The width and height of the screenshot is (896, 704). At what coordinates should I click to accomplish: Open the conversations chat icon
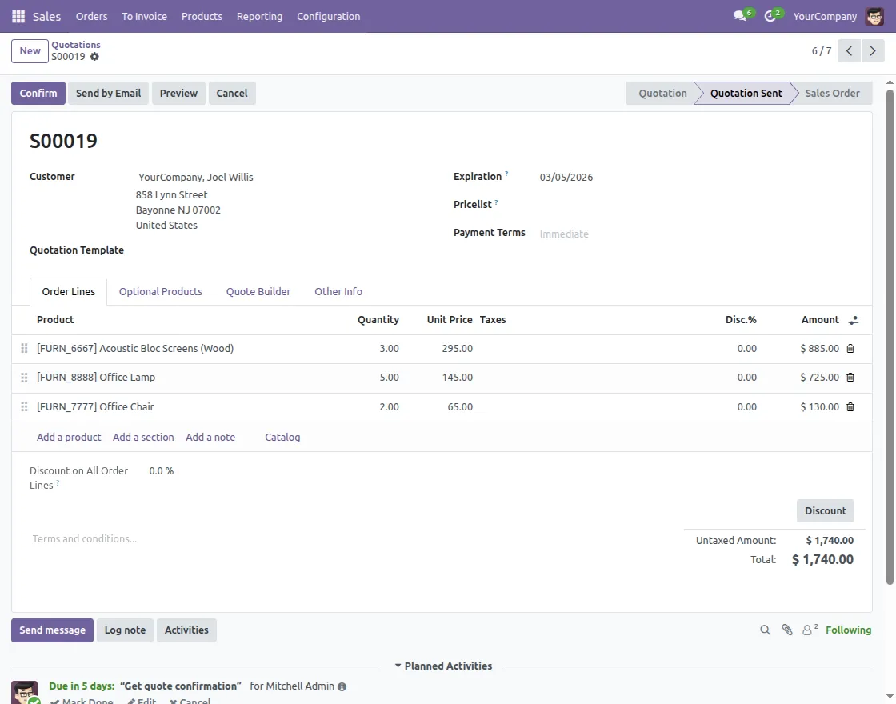click(x=740, y=16)
